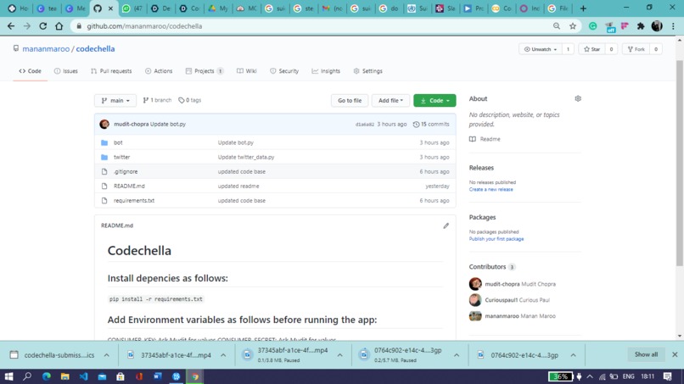Open the Chrome profile avatar
Image resolution: width=684 pixels, height=384 pixels.
click(657, 26)
